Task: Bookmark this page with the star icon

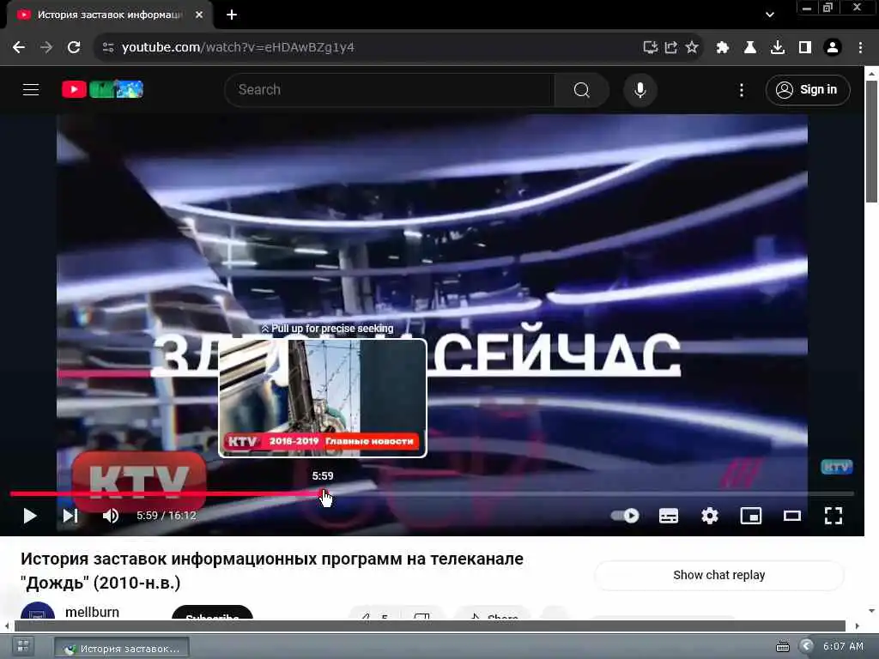Action: tap(692, 47)
